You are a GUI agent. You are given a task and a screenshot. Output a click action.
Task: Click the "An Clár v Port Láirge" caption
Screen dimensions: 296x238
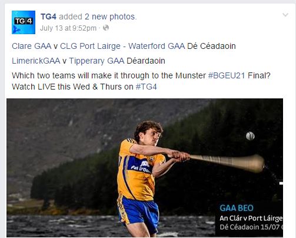click(x=251, y=219)
